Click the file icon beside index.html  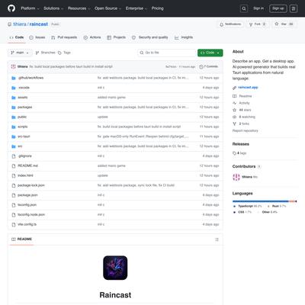pyautogui.click(x=14, y=175)
